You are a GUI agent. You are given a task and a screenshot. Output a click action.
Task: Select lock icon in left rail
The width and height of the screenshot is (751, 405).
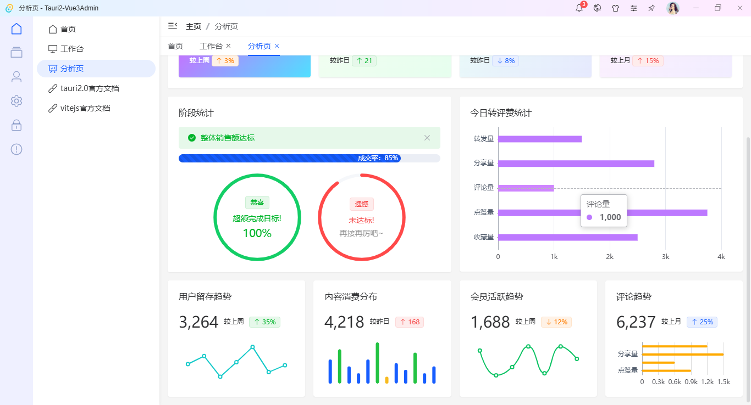click(16, 125)
